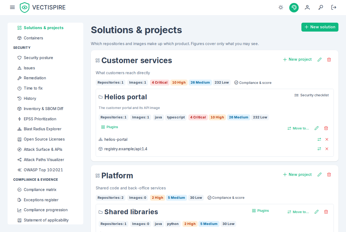Edit the Shared libraries project
This screenshot has height=232, width=346.
pyautogui.click(x=317, y=212)
